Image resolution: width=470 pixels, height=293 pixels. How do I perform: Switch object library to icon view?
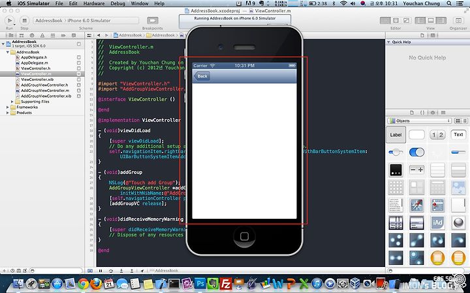pyautogui.click(x=458, y=121)
